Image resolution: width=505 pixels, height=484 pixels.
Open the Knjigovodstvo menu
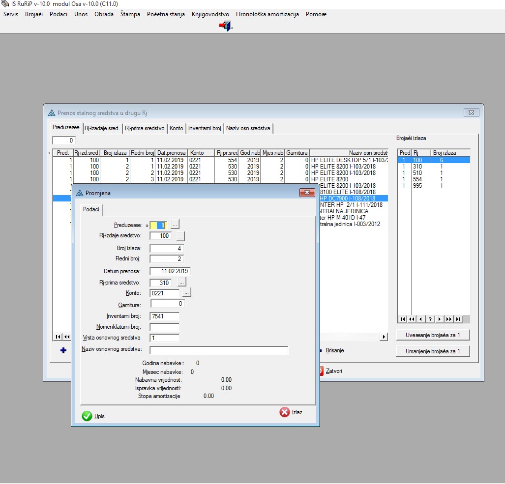(210, 14)
